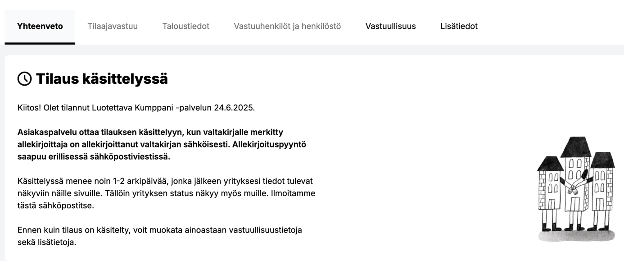Click the Luotettava Kumppani service name

(133, 108)
